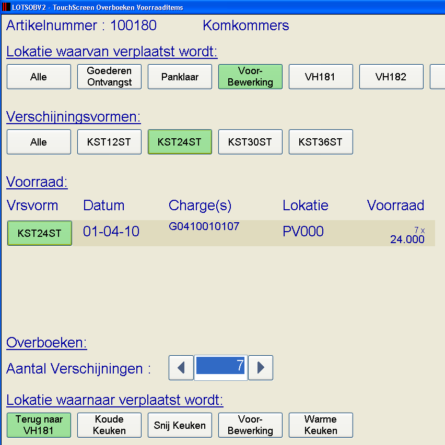
Task: Click the Lokatie column header in the stock table
Action: click(306, 205)
